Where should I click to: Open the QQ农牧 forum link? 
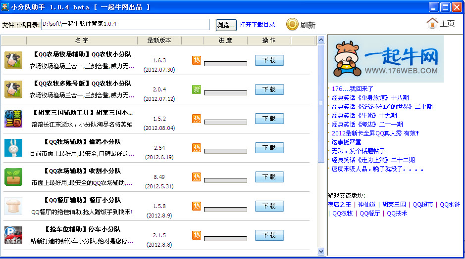tap(343, 214)
